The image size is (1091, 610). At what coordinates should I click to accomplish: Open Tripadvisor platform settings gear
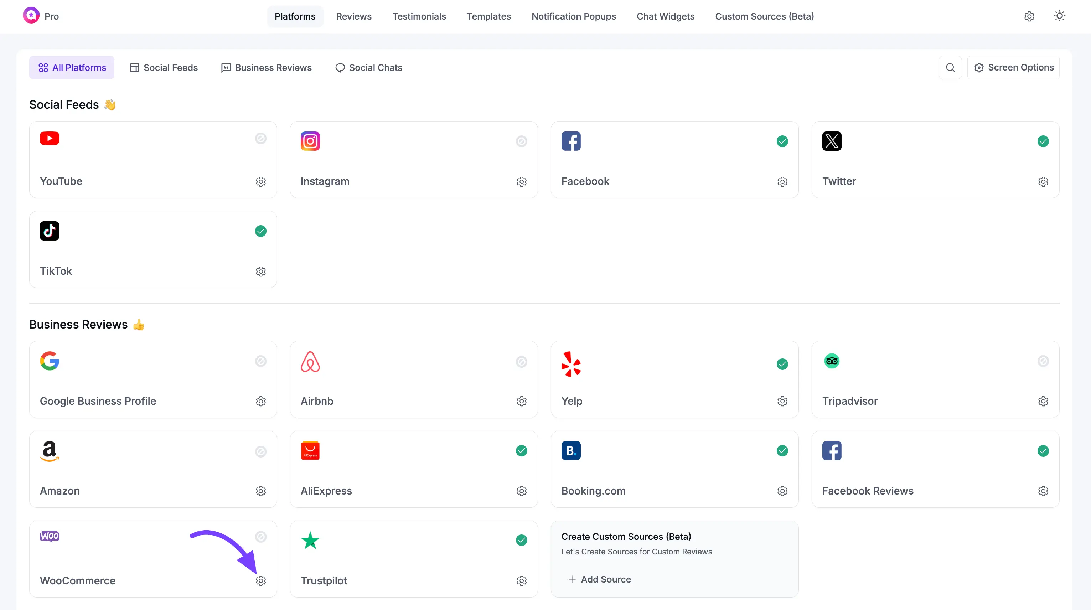(x=1043, y=401)
